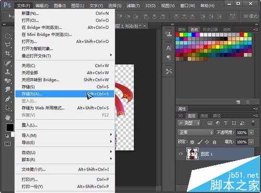Open the collapsed Tool Presets panel icon
Image resolution: width=261 pixels, height=193 pixels.
point(169,72)
